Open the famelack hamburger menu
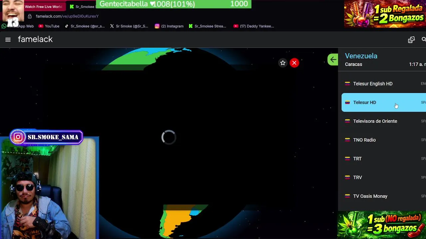The width and height of the screenshot is (426, 239). point(8,40)
